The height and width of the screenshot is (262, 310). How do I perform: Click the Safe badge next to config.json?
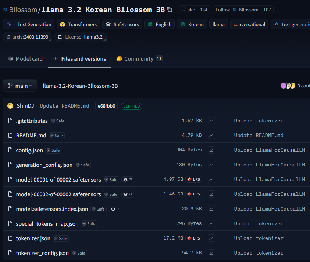click(53, 150)
